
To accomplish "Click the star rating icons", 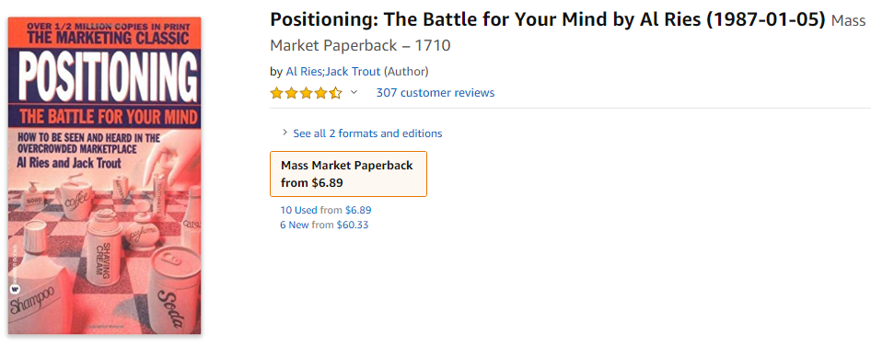I will (306, 93).
